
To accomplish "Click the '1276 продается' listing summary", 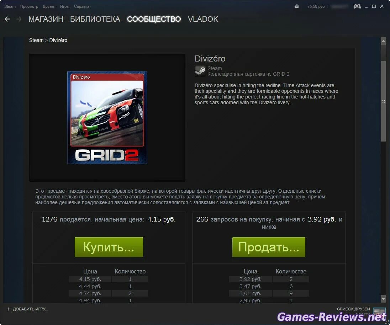I will (x=109, y=219).
